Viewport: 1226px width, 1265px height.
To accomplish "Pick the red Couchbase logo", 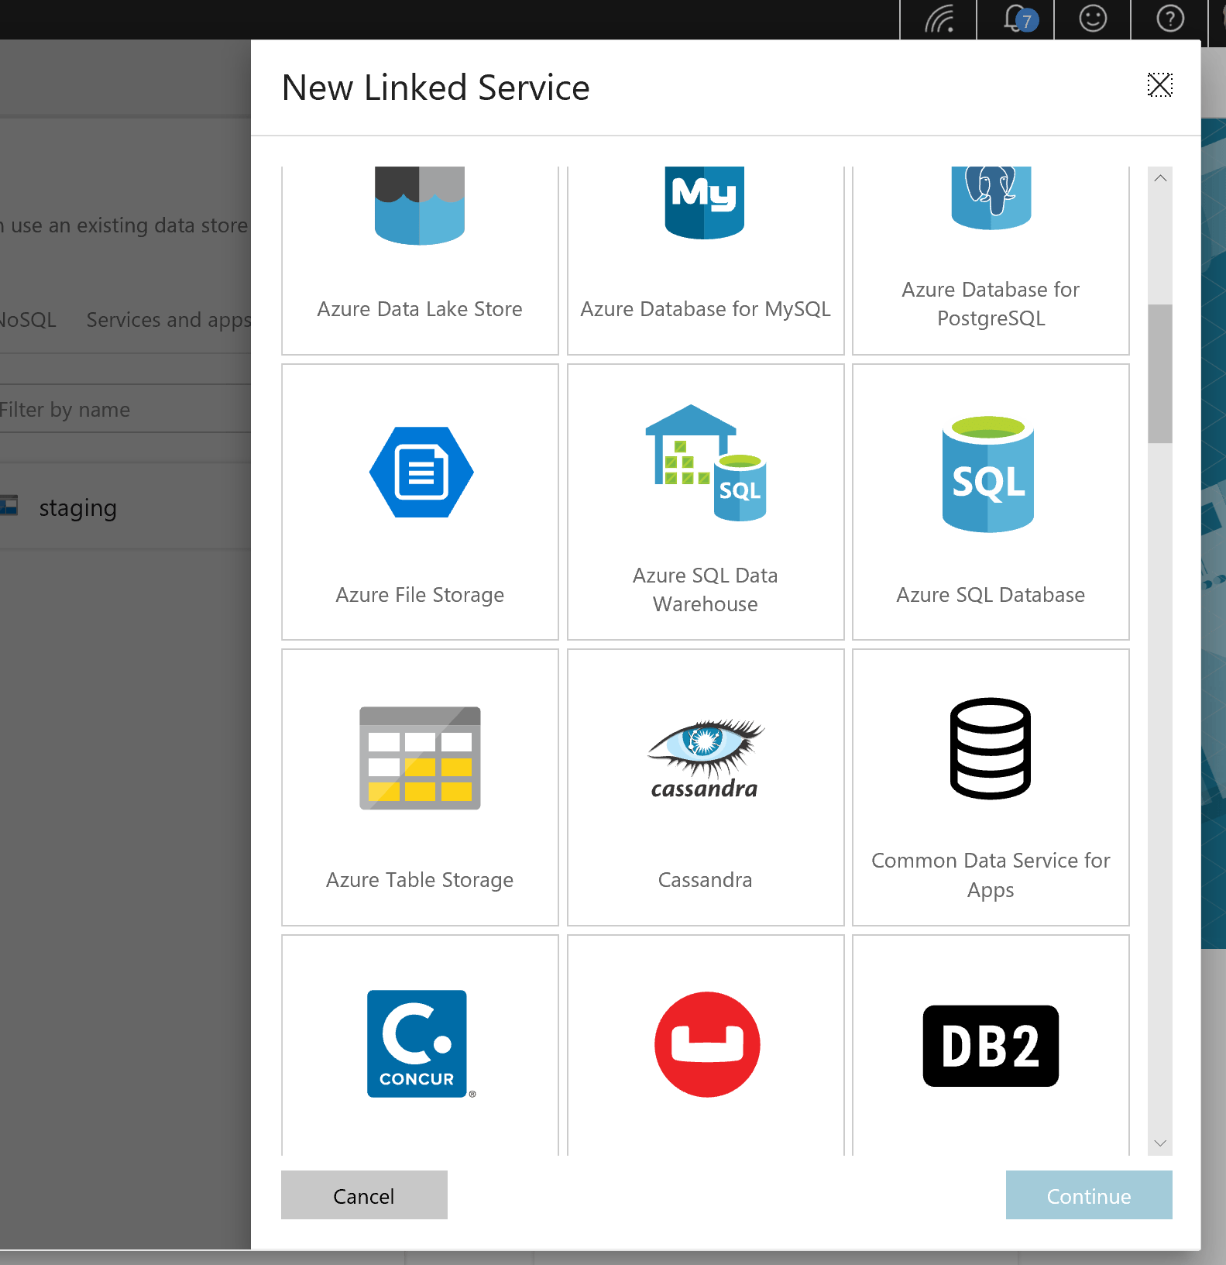I will click(x=707, y=1044).
